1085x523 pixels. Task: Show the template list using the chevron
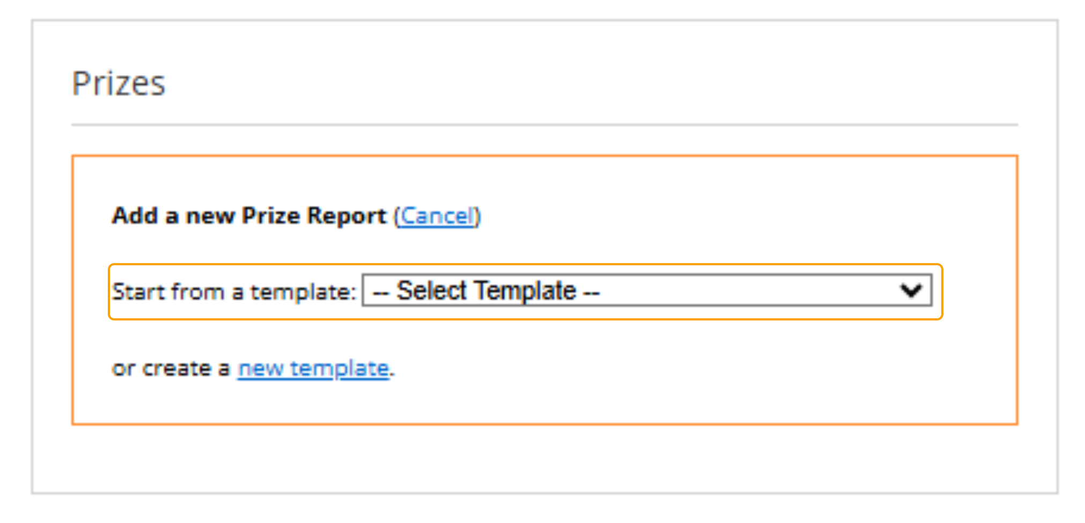(x=911, y=291)
